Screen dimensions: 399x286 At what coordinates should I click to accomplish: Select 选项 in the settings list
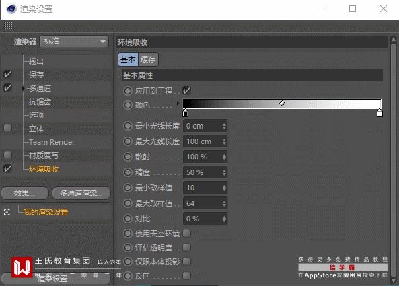point(36,115)
